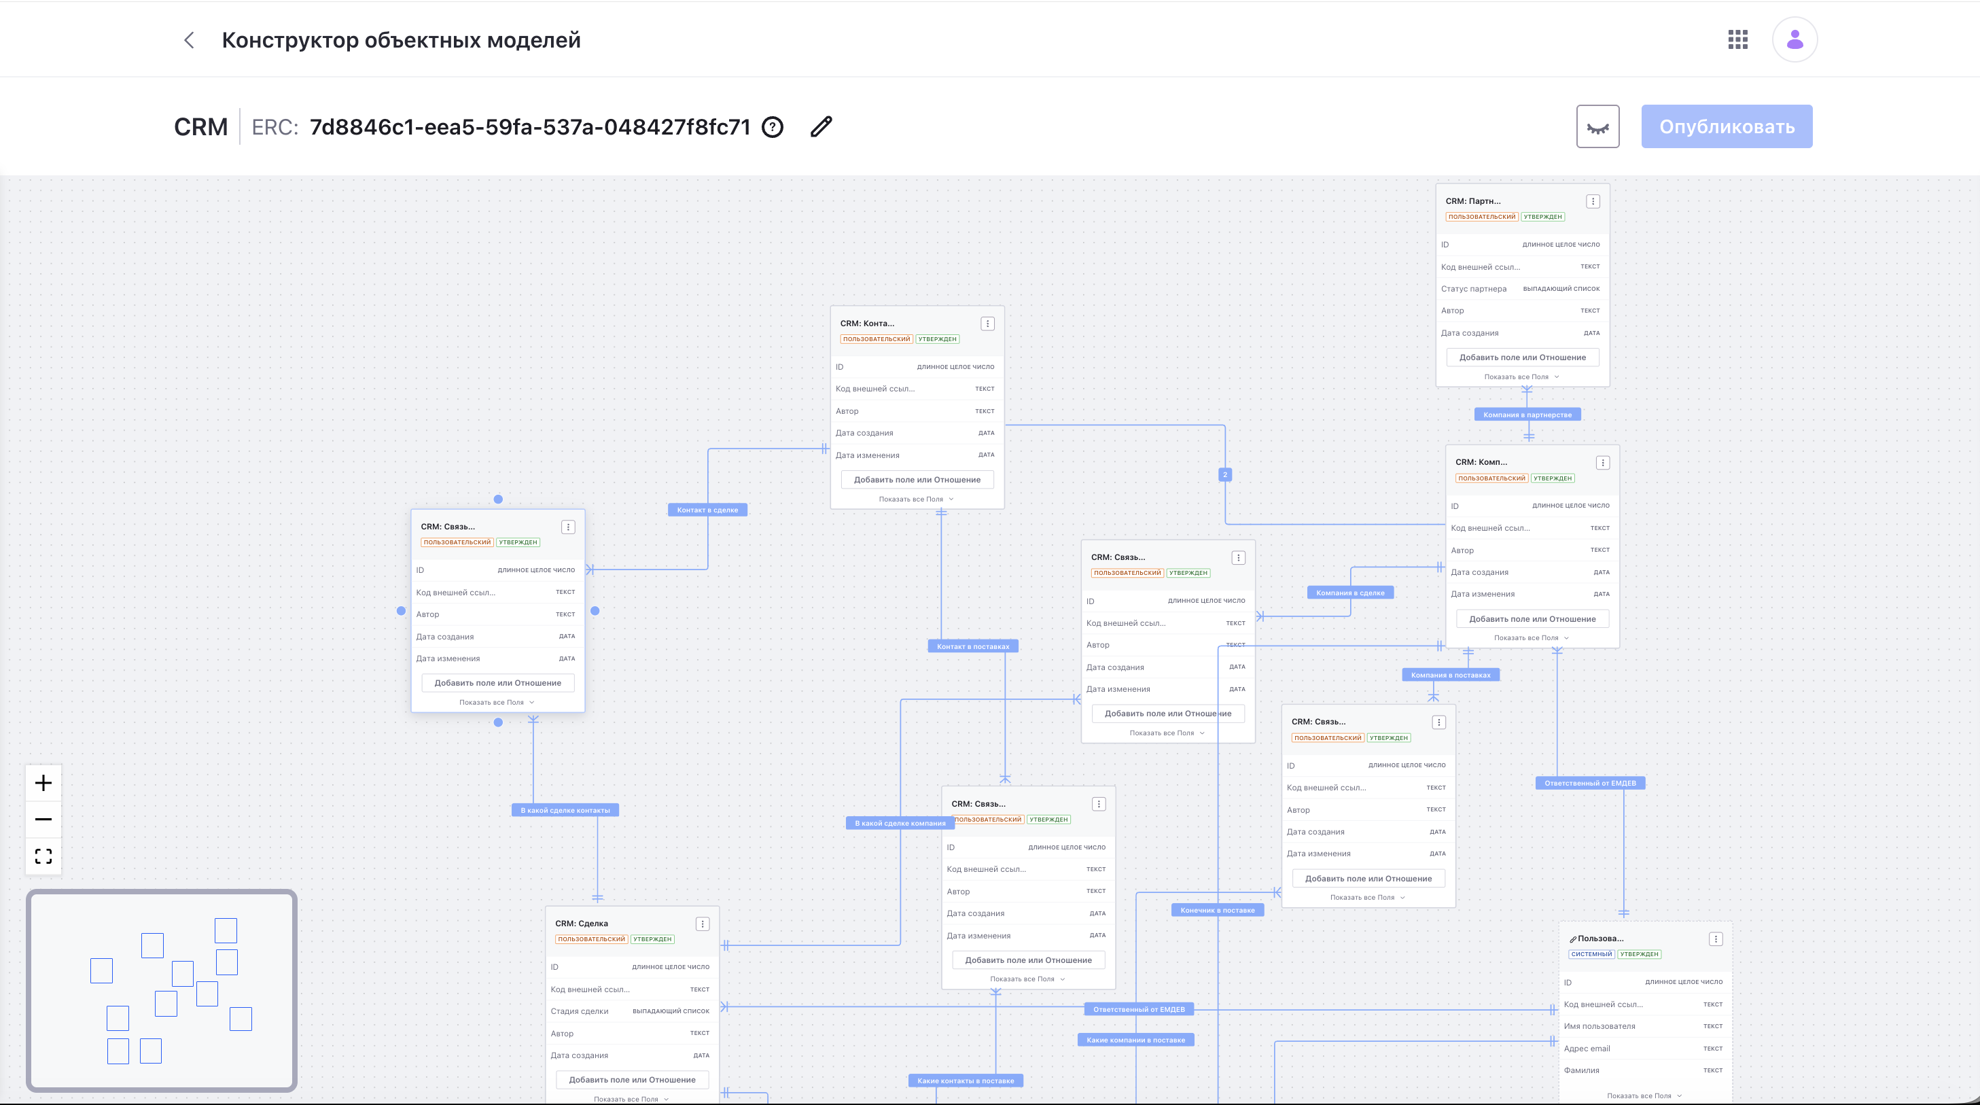Zoom in with the plus icon on the canvas

[x=43, y=783]
